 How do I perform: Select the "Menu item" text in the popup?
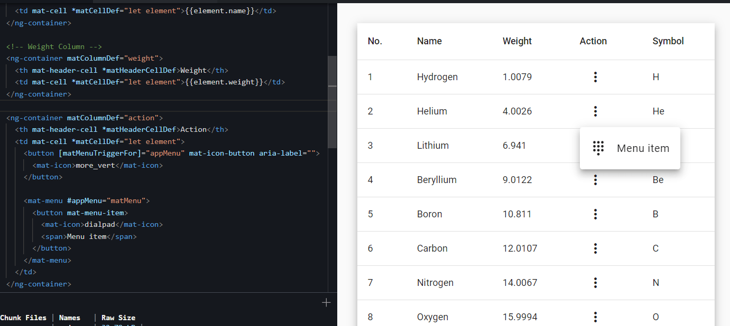click(643, 148)
